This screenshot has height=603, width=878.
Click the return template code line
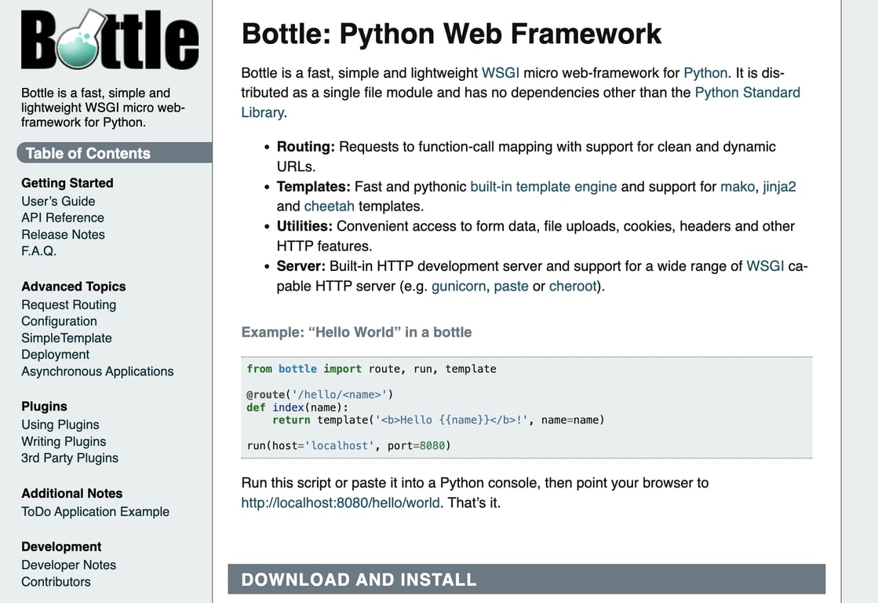coord(439,420)
